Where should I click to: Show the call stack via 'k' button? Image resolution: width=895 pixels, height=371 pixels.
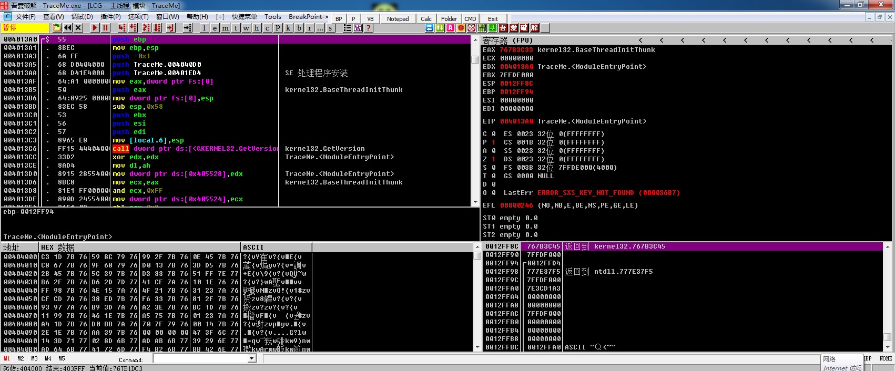(289, 28)
